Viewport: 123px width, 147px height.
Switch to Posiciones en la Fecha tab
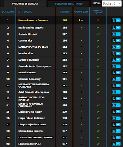pyautogui.click(x=25, y=4)
